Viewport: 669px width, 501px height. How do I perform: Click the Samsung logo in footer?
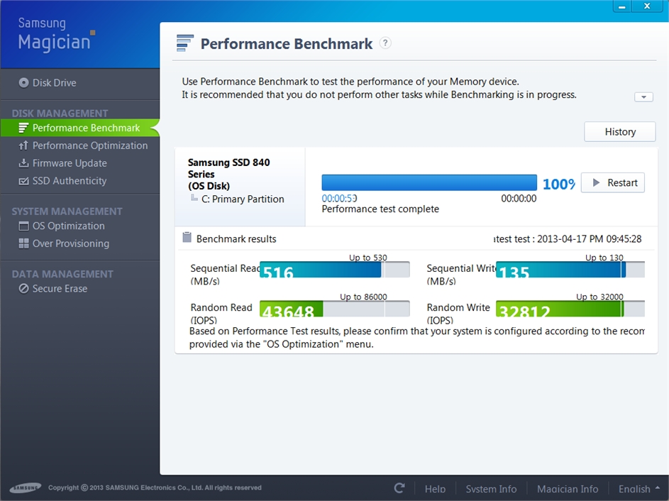[26, 488]
